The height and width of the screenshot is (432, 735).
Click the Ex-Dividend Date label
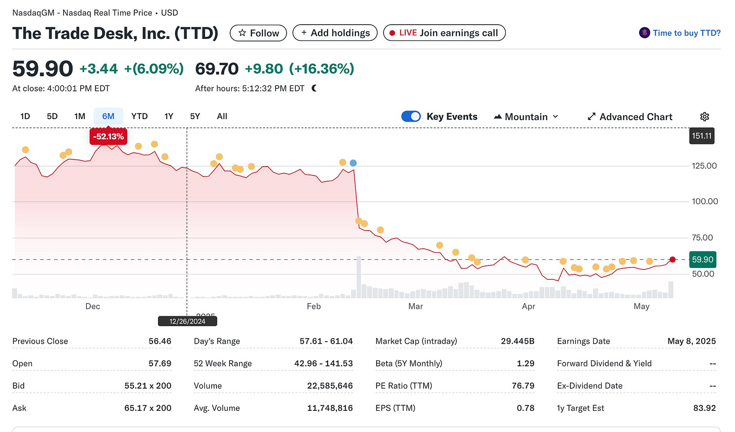click(590, 386)
